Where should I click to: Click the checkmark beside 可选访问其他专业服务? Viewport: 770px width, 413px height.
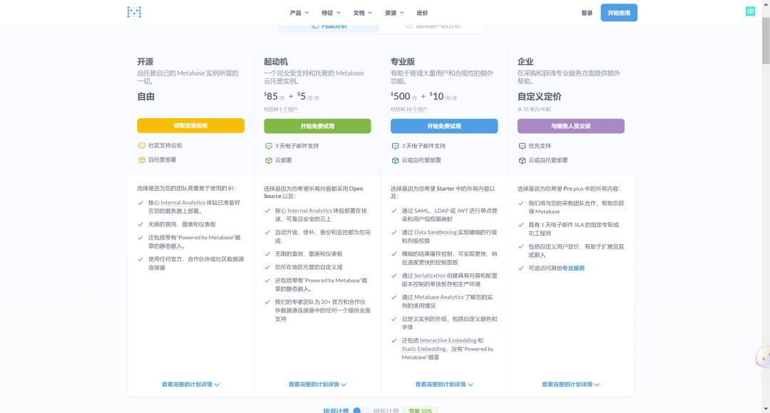pos(520,268)
